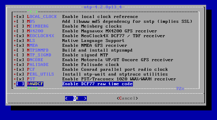Tick the MX4200 checkbox
The height and width of the screenshot is (120, 217).
[20, 31]
